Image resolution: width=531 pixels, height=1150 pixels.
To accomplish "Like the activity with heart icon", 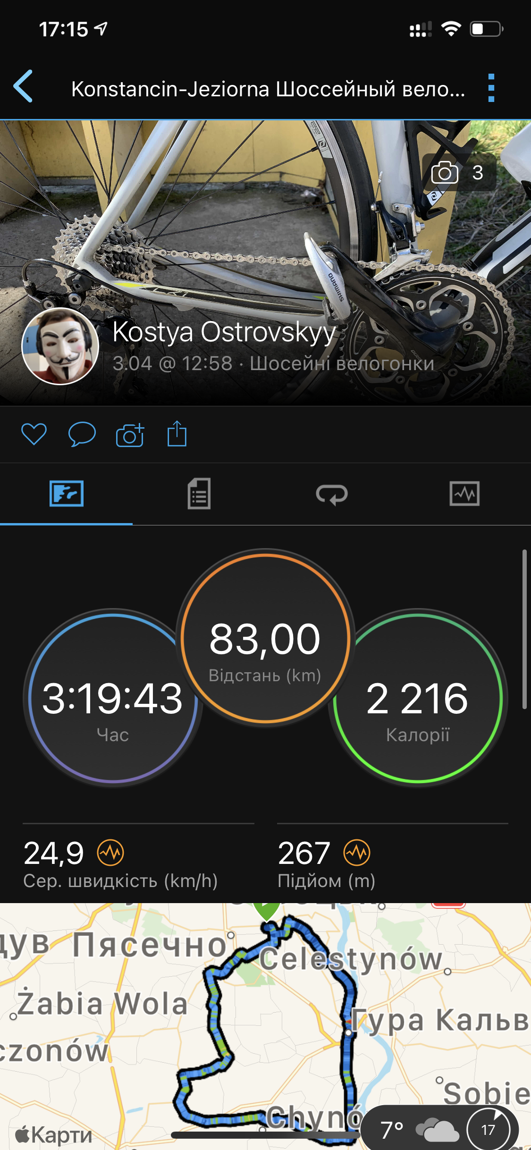I will click(34, 434).
